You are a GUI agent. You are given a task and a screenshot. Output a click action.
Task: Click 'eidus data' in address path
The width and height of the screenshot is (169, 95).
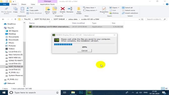click(x=73, y=19)
